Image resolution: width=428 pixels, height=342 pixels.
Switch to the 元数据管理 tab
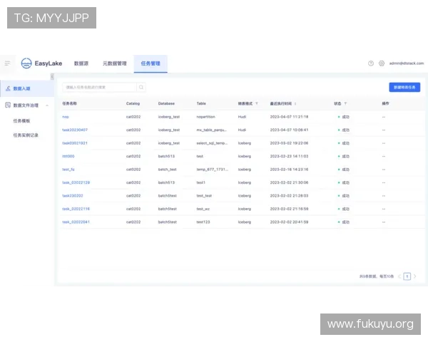(115, 63)
